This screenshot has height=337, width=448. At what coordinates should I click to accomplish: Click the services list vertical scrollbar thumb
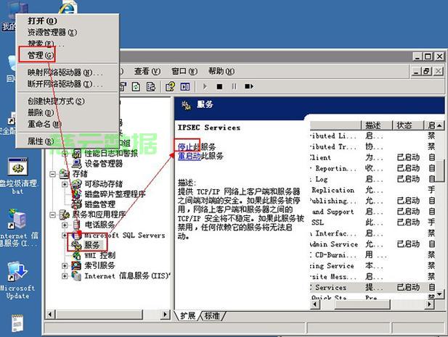coord(440,169)
